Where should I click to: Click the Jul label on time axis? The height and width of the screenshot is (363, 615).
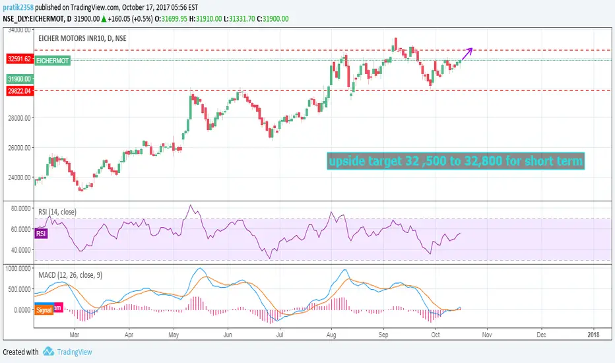[x=280, y=335]
